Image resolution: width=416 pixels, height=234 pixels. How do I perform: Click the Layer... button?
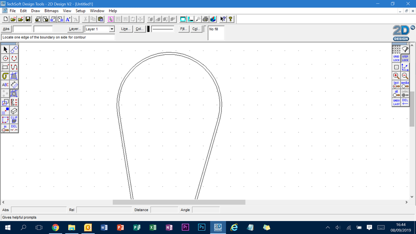pos(75,29)
